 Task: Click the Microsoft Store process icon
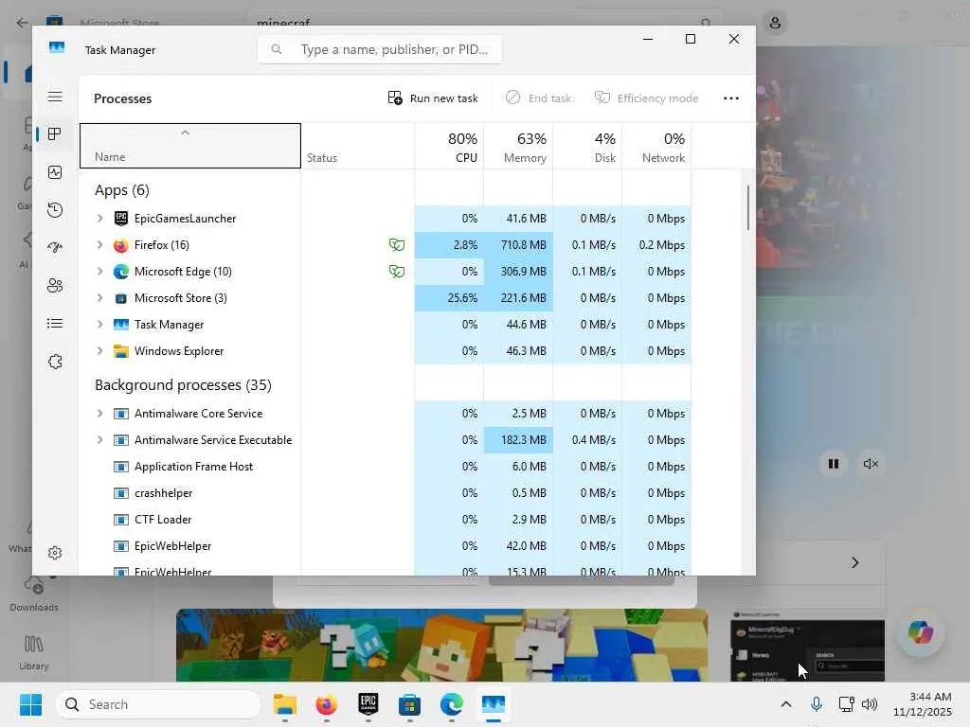pyautogui.click(x=121, y=298)
